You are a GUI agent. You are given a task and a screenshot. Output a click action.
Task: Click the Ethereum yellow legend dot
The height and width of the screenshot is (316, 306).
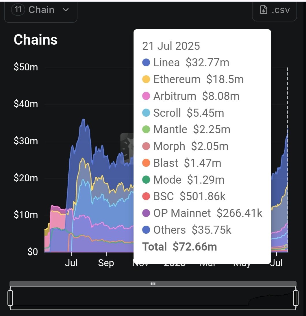click(146, 79)
